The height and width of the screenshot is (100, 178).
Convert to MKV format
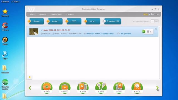click(137, 88)
